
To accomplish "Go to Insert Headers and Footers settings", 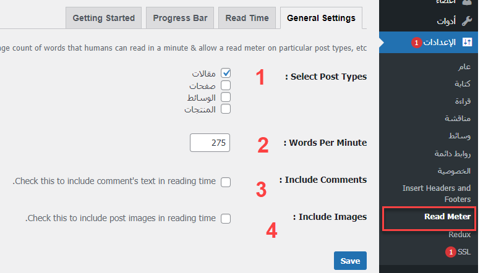I will click(436, 193).
